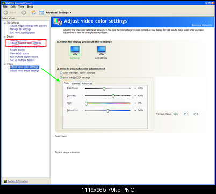The width and height of the screenshot is (216, 194).
Task: Open the View menu
Action: [21, 6]
